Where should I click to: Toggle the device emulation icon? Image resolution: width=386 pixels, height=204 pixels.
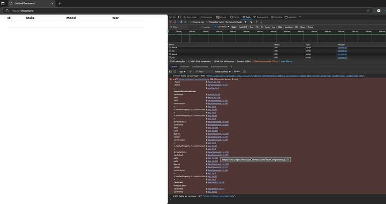point(175,17)
